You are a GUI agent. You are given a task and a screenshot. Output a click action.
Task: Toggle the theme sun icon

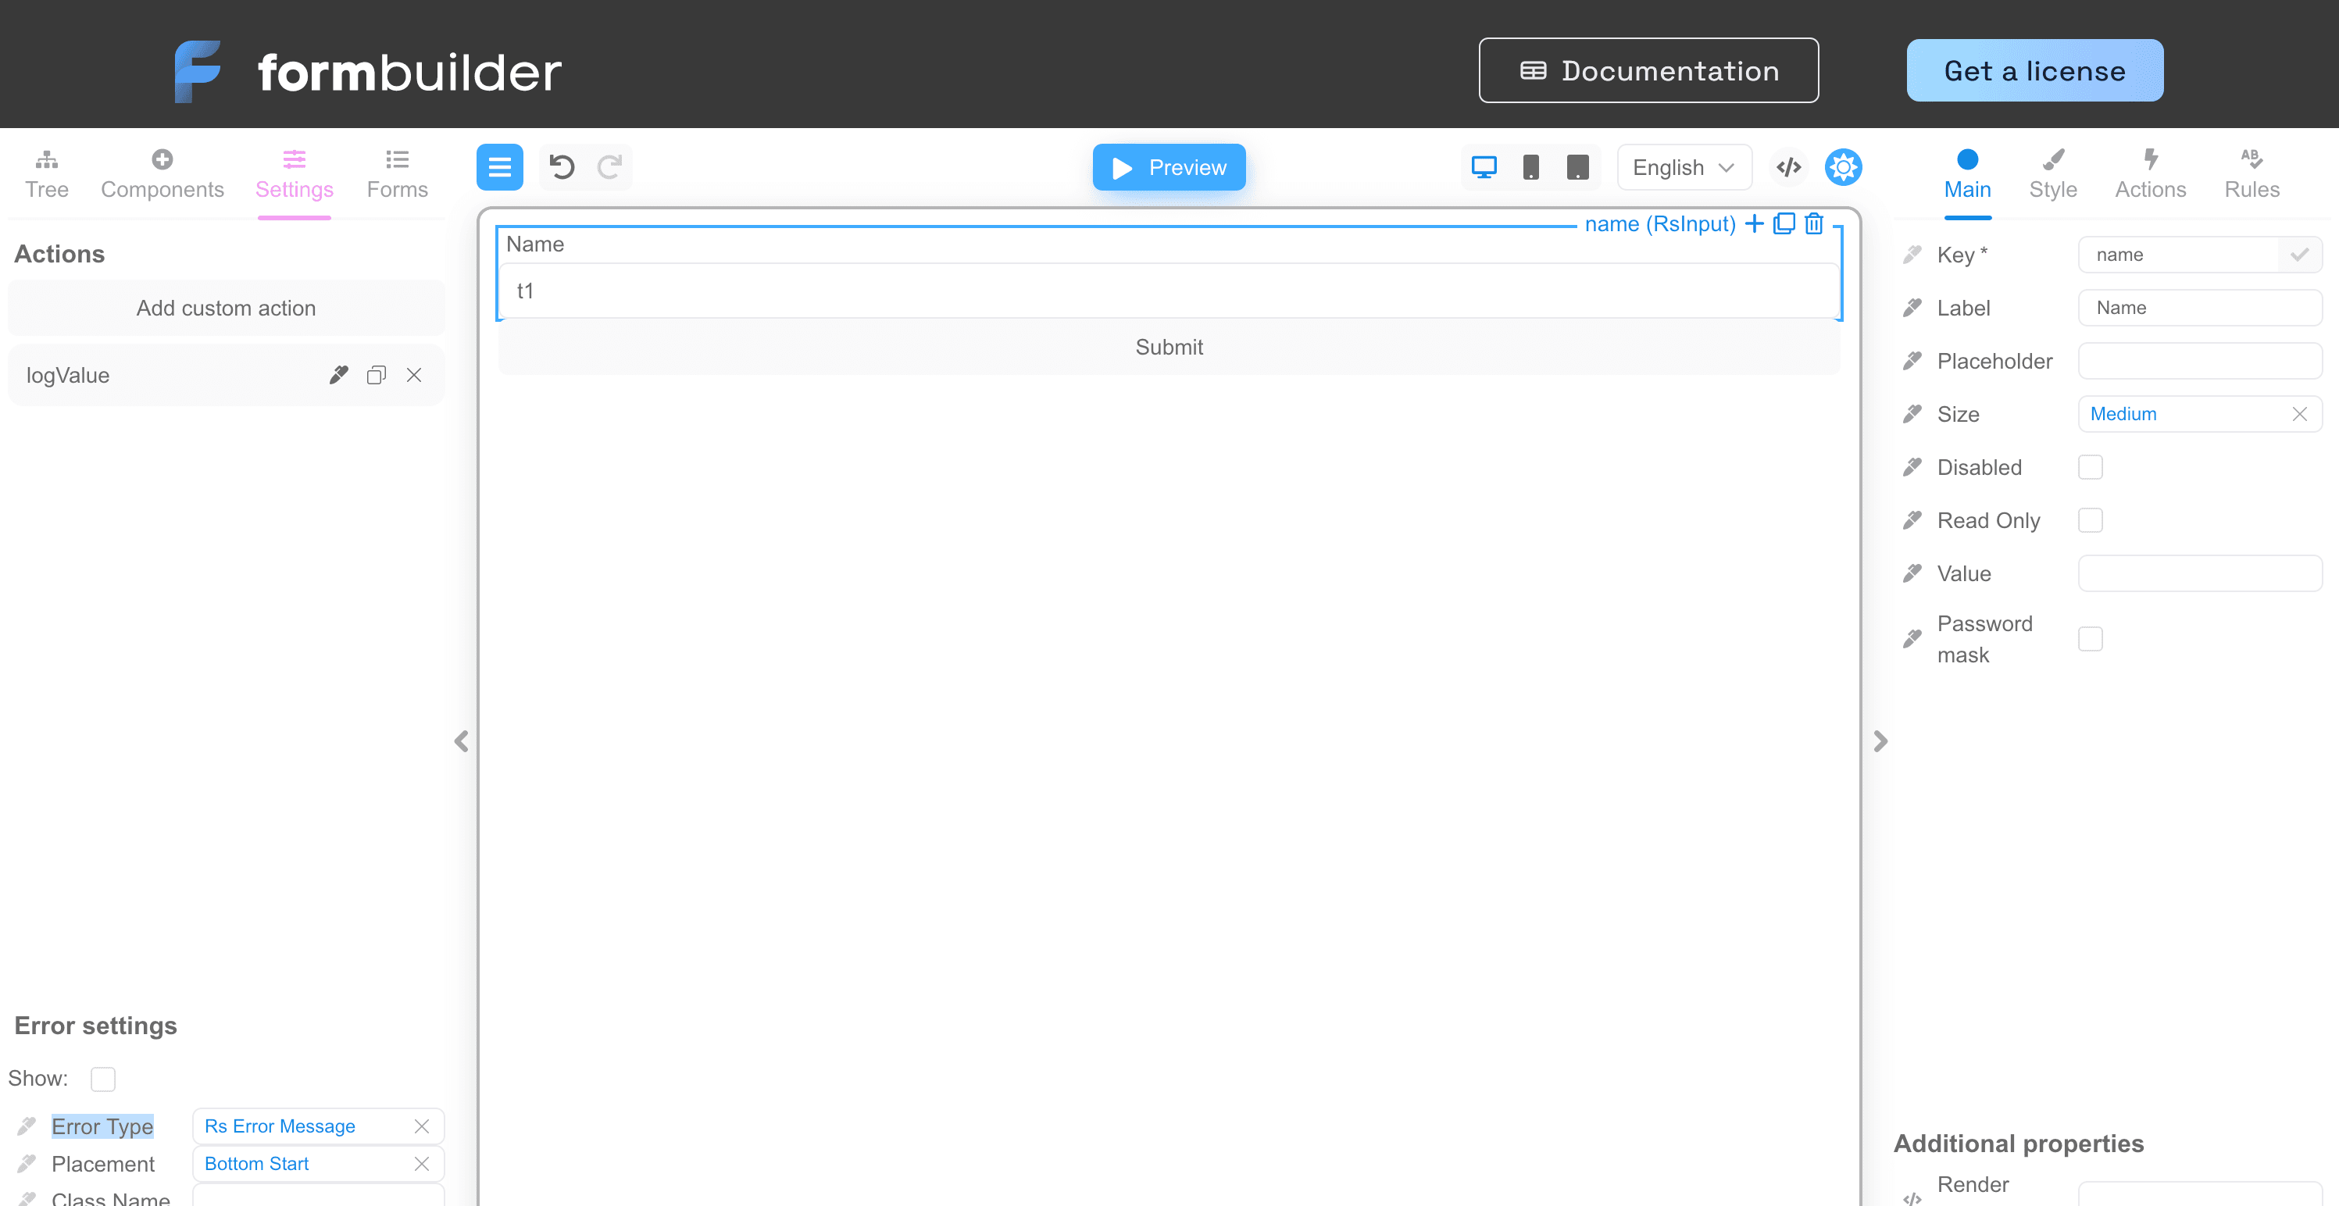click(1842, 167)
